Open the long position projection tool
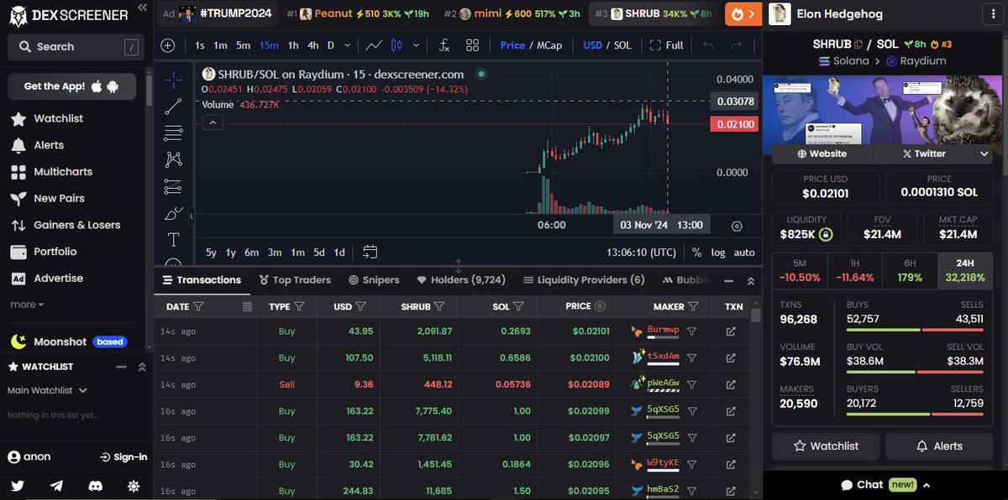This screenshot has height=500, width=1008. tap(173, 186)
